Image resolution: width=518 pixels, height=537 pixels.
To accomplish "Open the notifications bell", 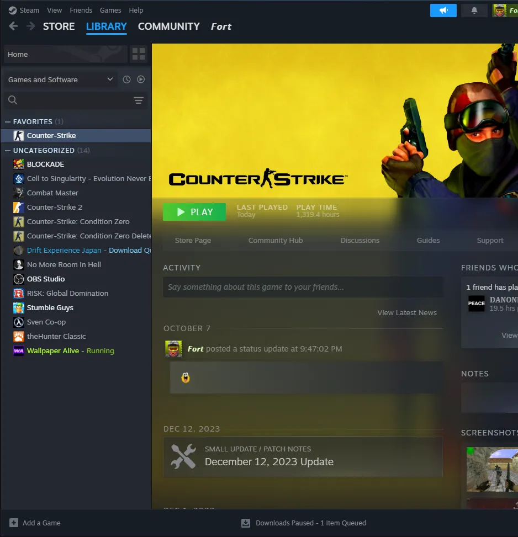I will point(474,10).
